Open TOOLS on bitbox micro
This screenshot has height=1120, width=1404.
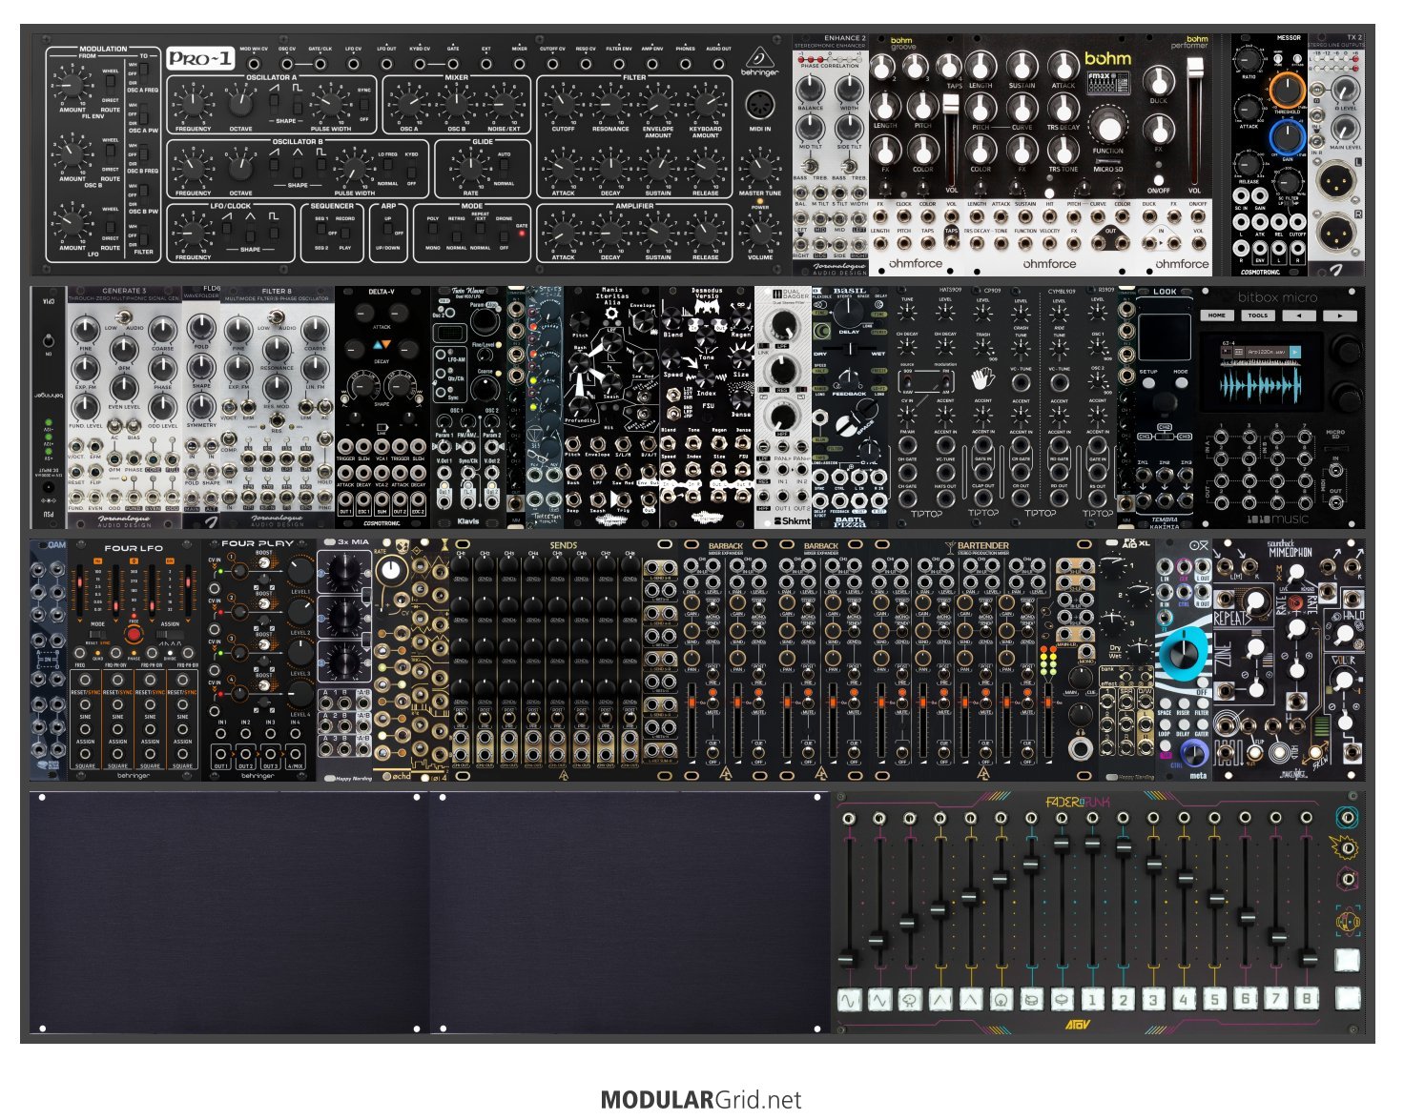[x=1258, y=315]
